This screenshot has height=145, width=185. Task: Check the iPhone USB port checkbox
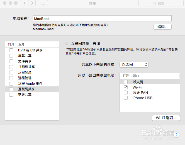(x=126, y=98)
